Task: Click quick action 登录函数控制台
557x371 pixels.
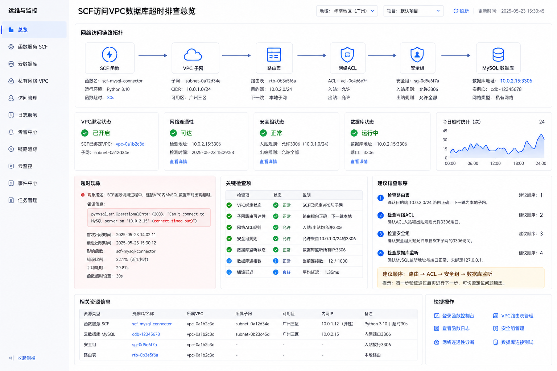Action: (x=454, y=316)
